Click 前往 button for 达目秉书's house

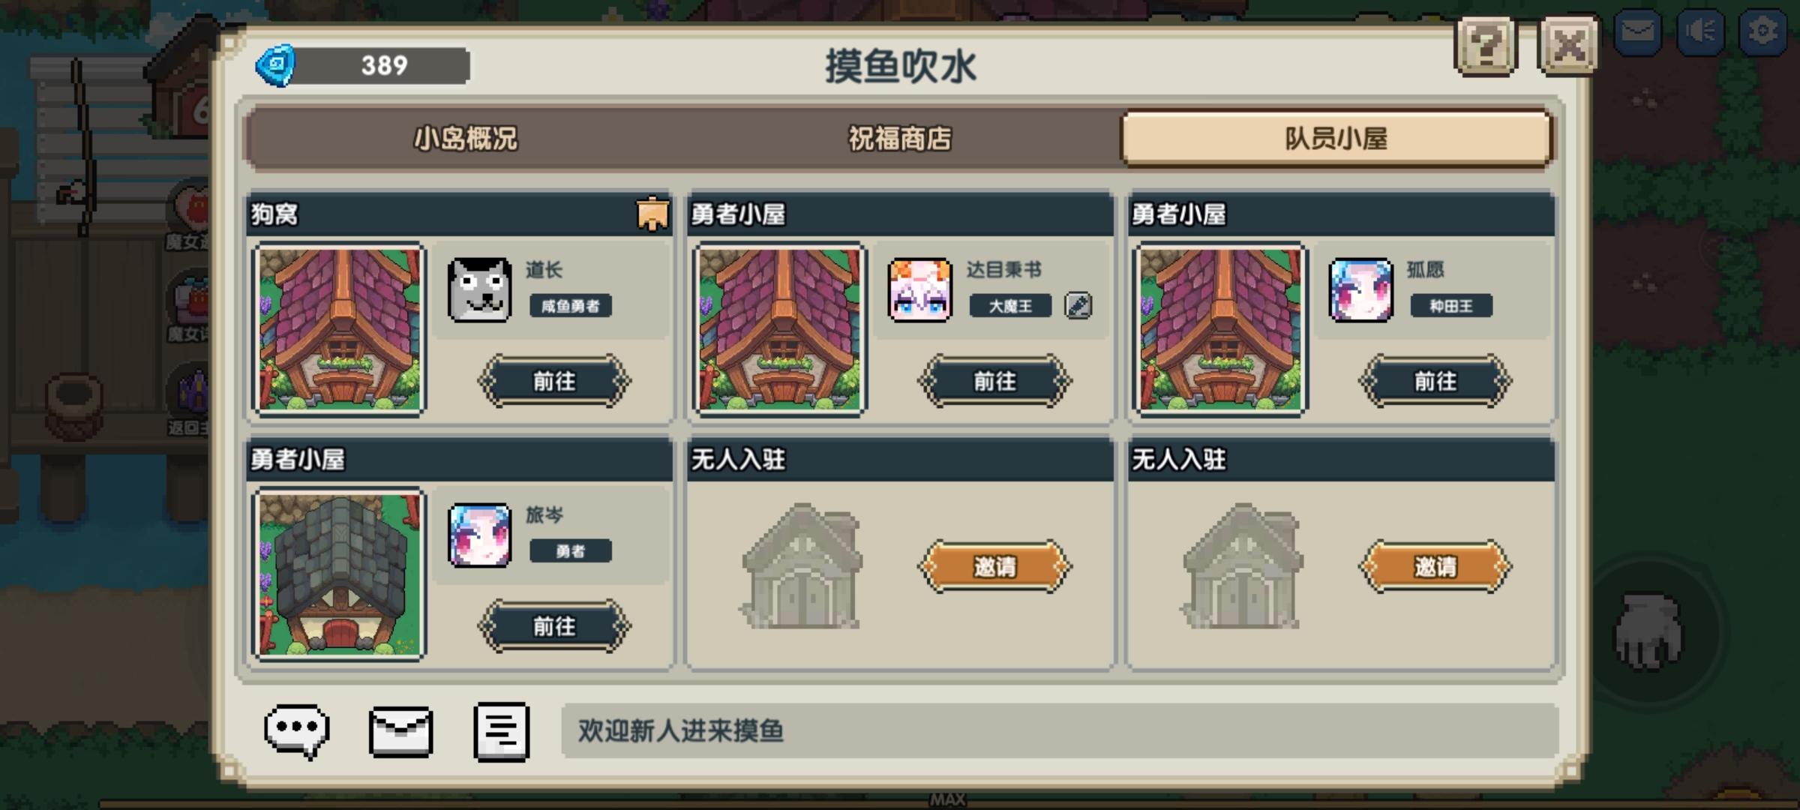994,381
